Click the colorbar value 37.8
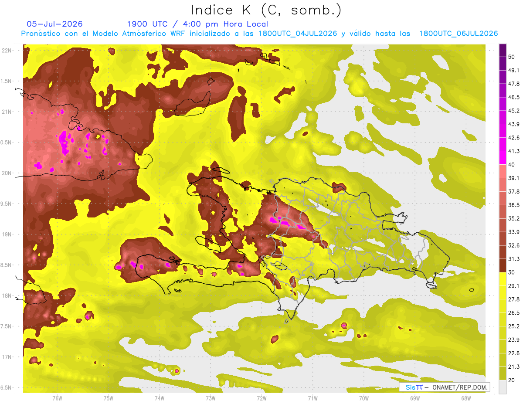Image resolution: width=523 pixels, height=404 pixels. pos(514,191)
